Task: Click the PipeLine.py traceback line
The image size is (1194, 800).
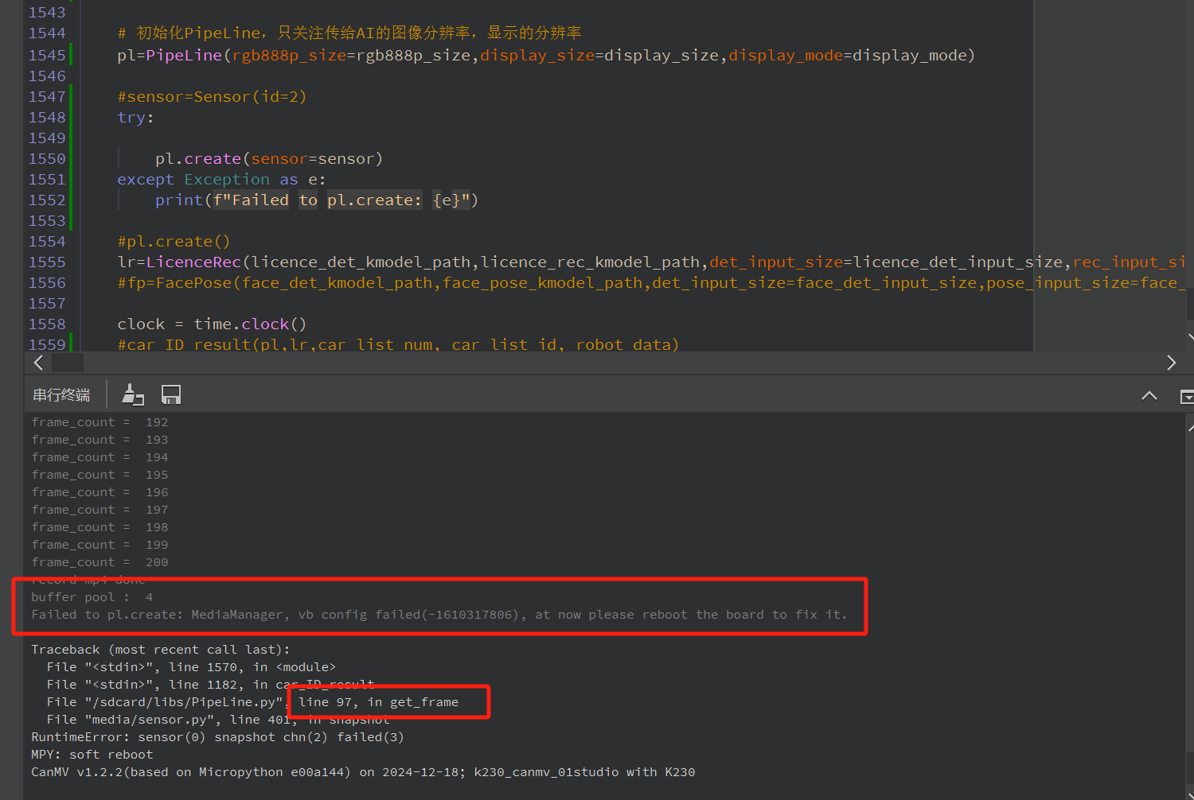Action: [252, 702]
